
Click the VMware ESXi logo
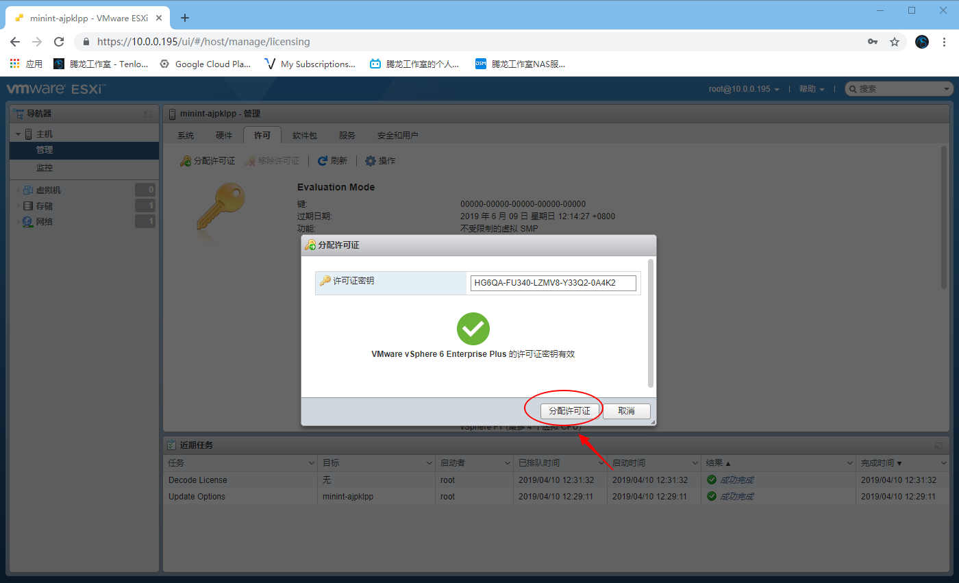coord(56,89)
